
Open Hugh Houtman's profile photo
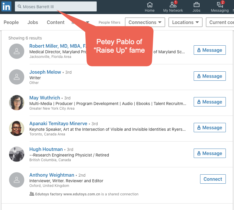(17, 154)
